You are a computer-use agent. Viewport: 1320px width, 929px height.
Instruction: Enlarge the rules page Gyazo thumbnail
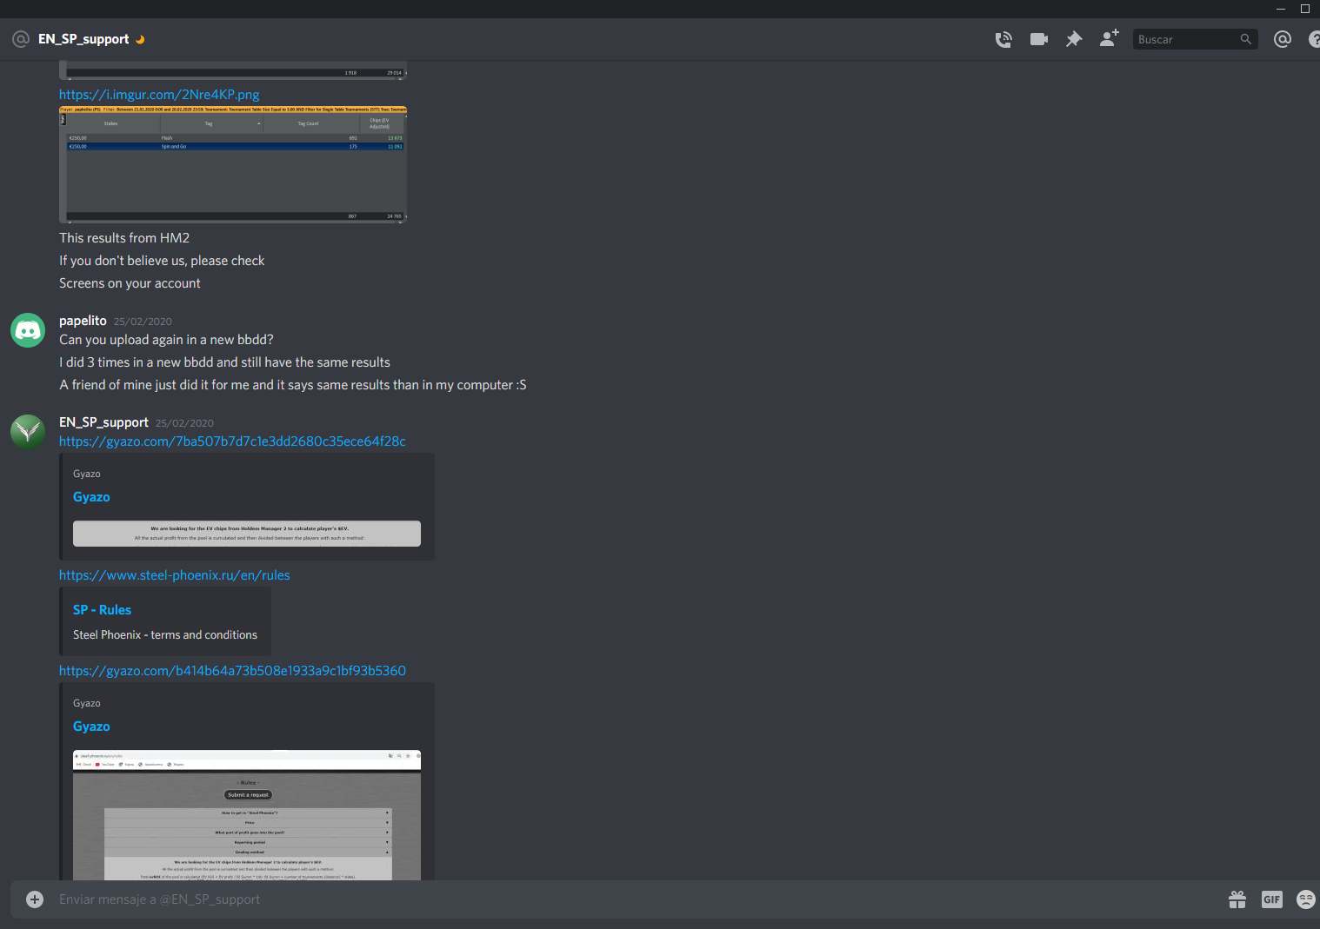coord(247,815)
